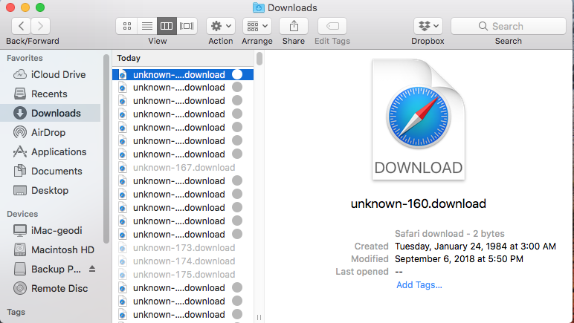Viewport: 574px width, 323px height.
Task: Select Downloads in sidebar
Action: pyautogui.click(x=51, y=114)
